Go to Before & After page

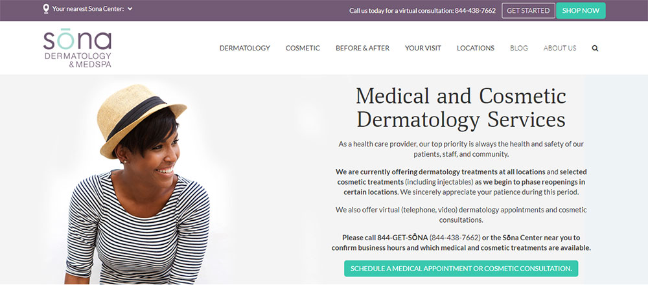[x=362, y=48]
